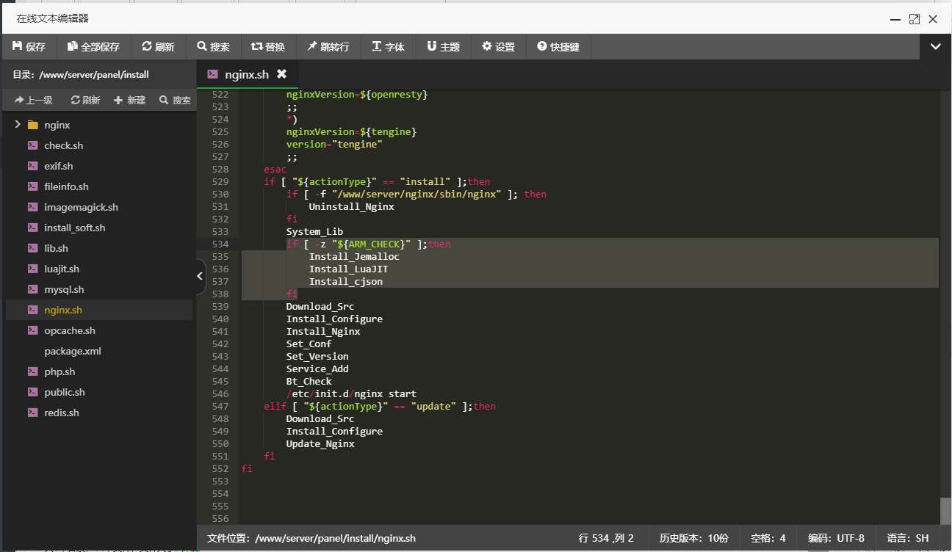Open redis.sh in file tree
952x552 pixels.
[x=62, y=413]
